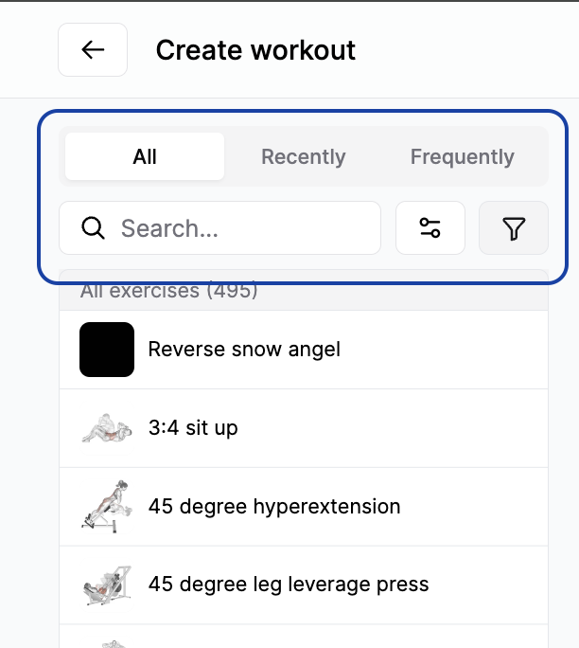Screen dimensions: 579x648
Task: Click the 3:4 sit up thumbnail image
Action: pyautogui.click(x=107, y=428)
